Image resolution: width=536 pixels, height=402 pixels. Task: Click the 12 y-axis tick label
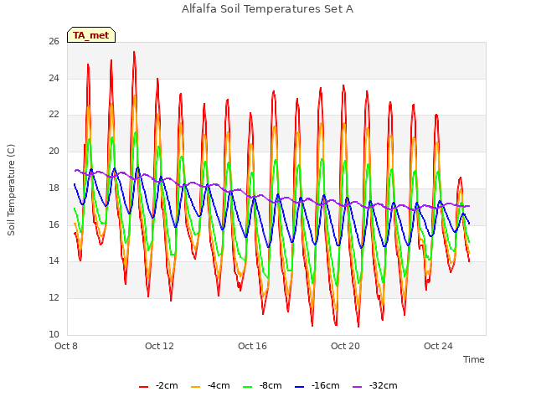pyautogui.click(x=54, y=298)
